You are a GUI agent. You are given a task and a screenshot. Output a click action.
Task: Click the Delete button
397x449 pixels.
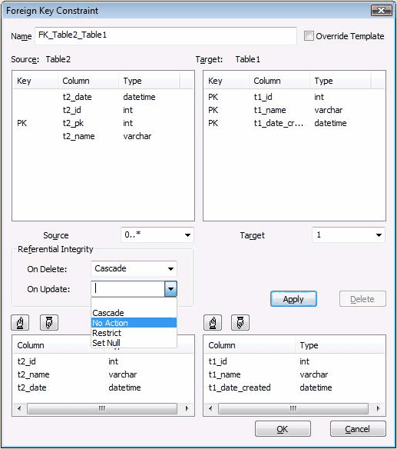[x=362, y=299]
